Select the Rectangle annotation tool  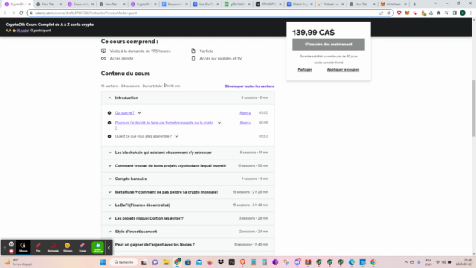coord(53,247)
